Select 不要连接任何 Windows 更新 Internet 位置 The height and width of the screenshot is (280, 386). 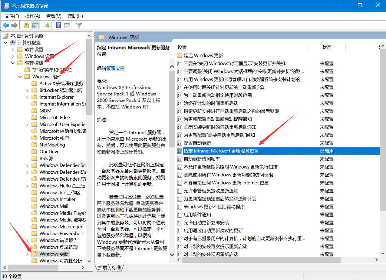pos(226,183)
